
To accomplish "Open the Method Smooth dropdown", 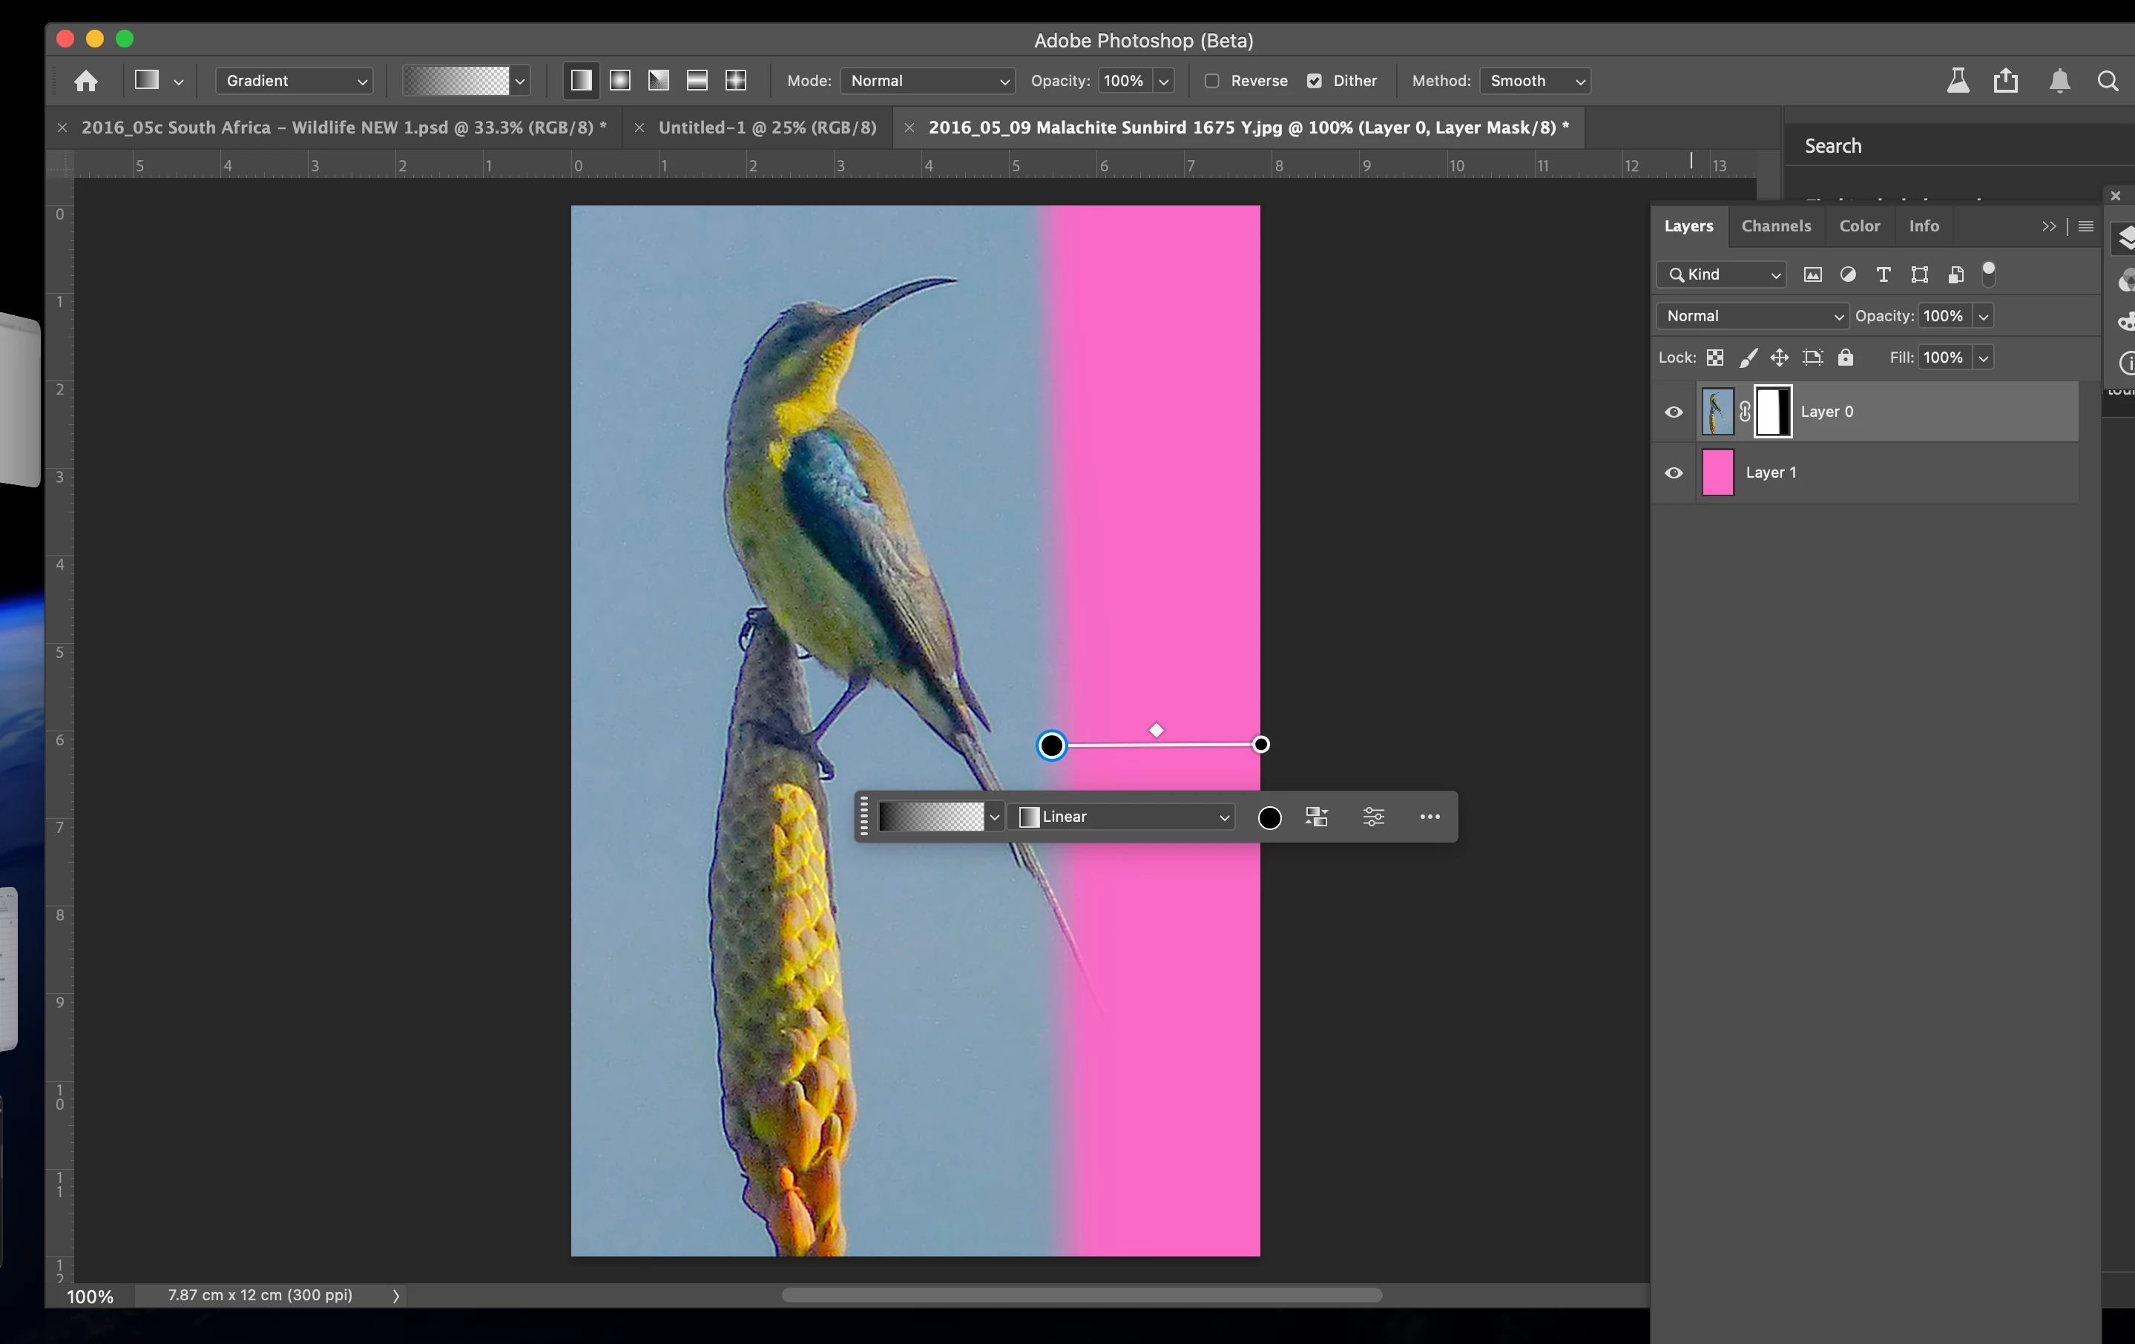I will click(x=1535, y=81).
